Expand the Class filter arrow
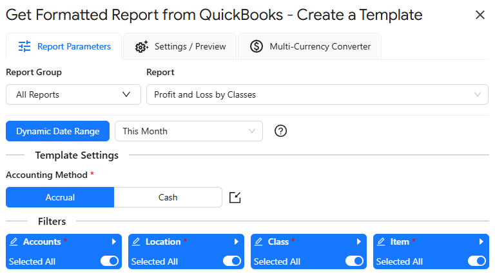Viewport: 495px width, 273px height. pos(359,242)
